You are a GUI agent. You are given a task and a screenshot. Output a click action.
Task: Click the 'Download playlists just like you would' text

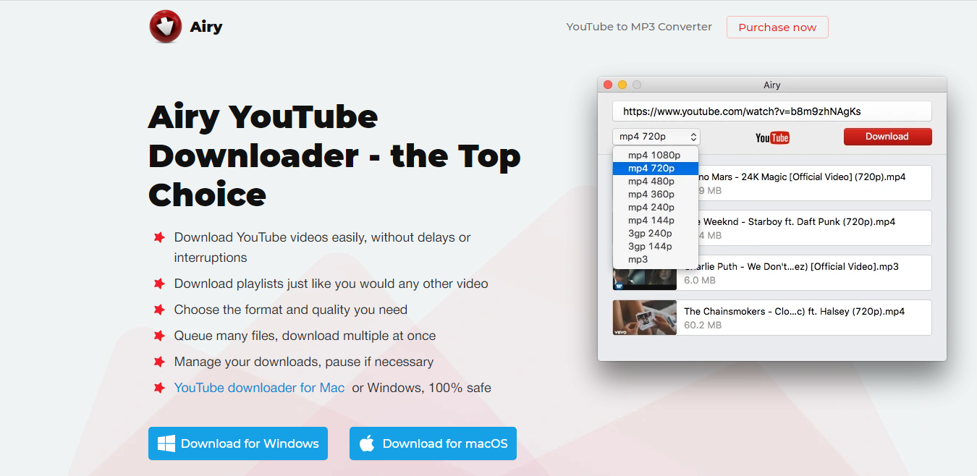coord(331,284)
